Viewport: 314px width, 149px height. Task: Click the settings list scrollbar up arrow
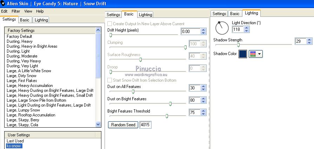(x=98, y=30)
